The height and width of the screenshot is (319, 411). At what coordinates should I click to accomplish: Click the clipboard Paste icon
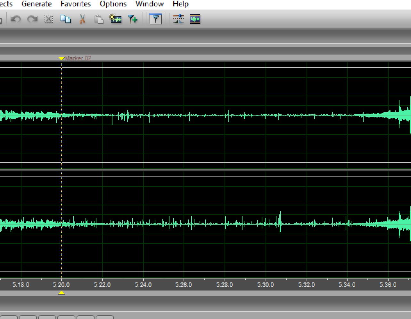pyautogui.click(x=99, y=19)
